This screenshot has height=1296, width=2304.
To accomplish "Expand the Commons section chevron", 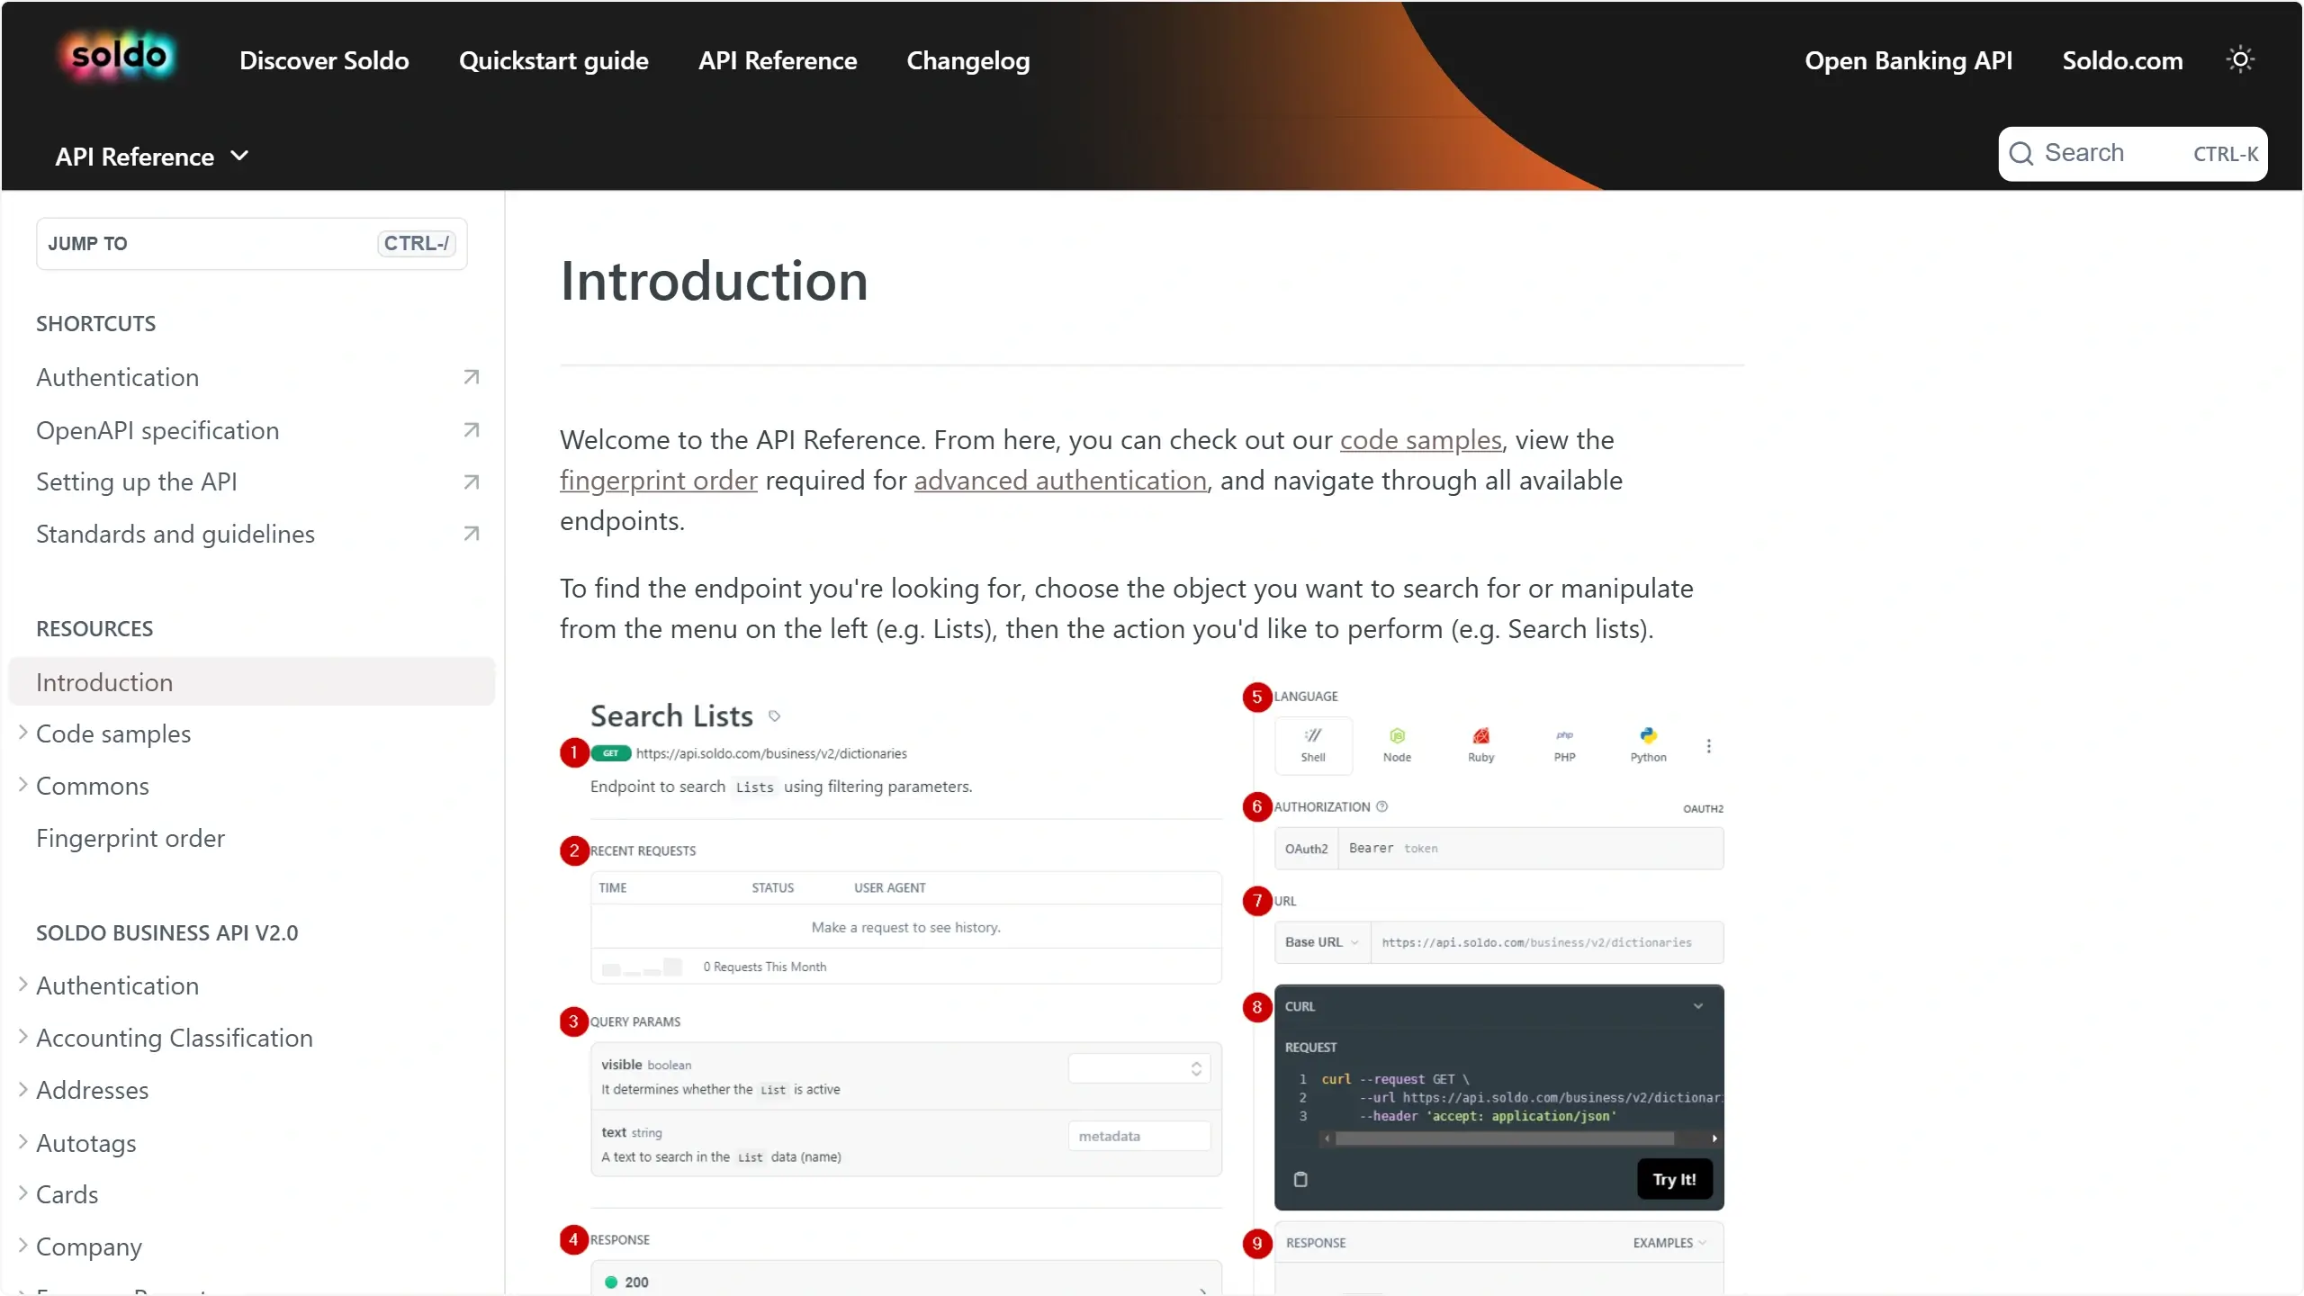I will pyautogui.click(x=23, y=786).
